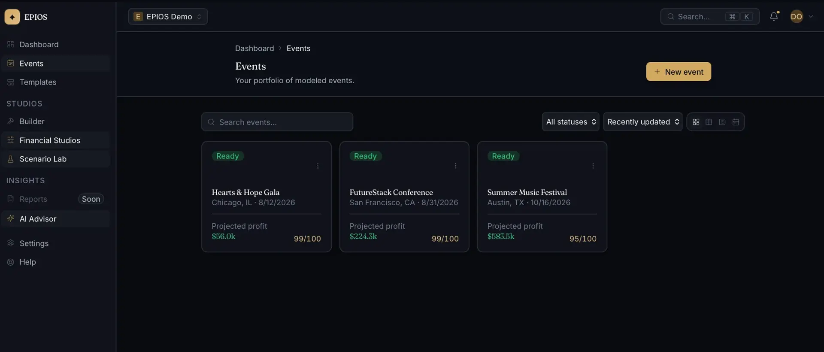The height and width of the screenshot is (352, 824).
Task: Open FutureStack Conference options menu
Action: tap(455, 166)
